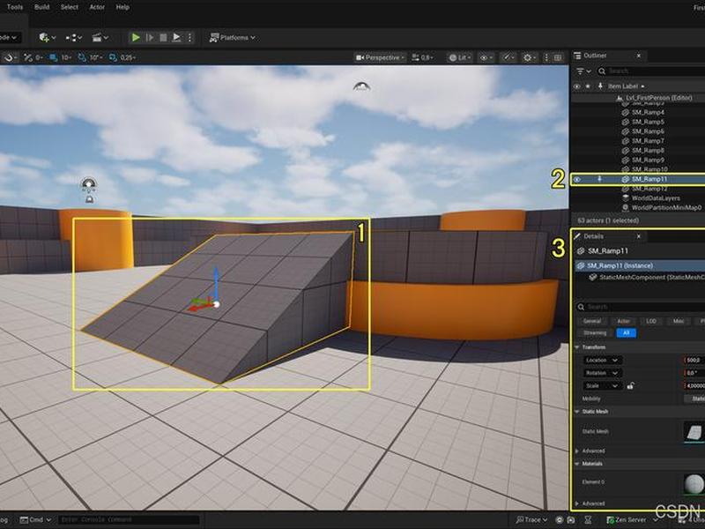This screenshot has width=705, height=529.
Task: Open the Build menu
Action: pos(41,7)
